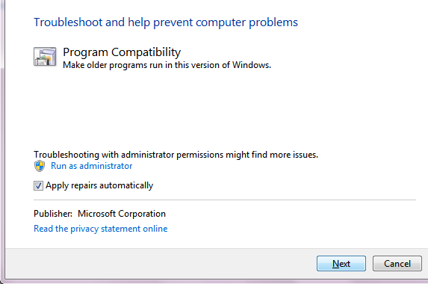Open the Run as administrator link
This screenshot has height=284, width=428.
click(x=91, y=166)
